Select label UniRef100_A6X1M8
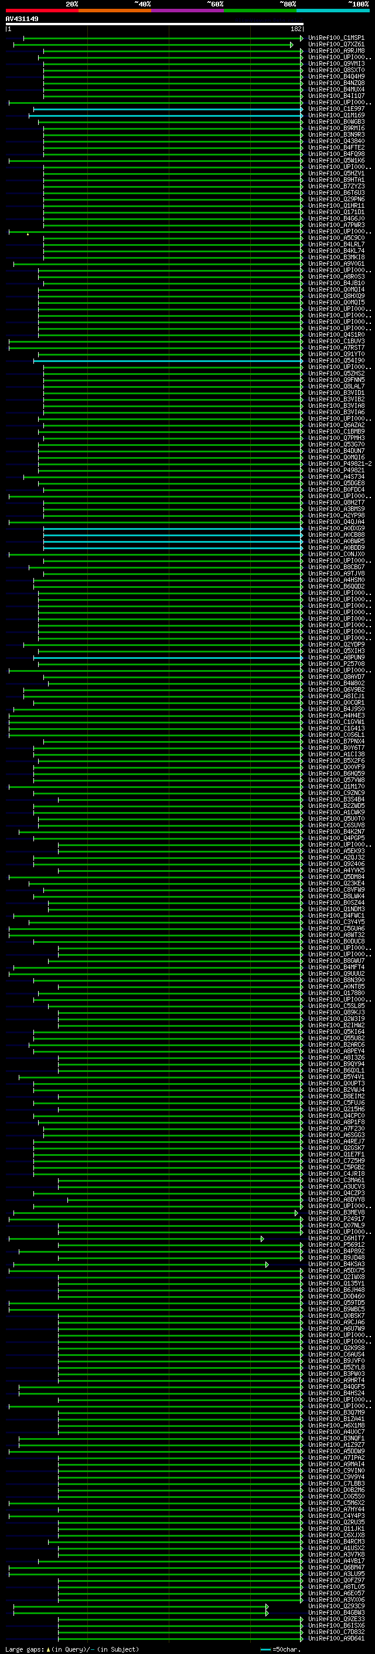The image size is (375, 1654). coord(336,1425)
